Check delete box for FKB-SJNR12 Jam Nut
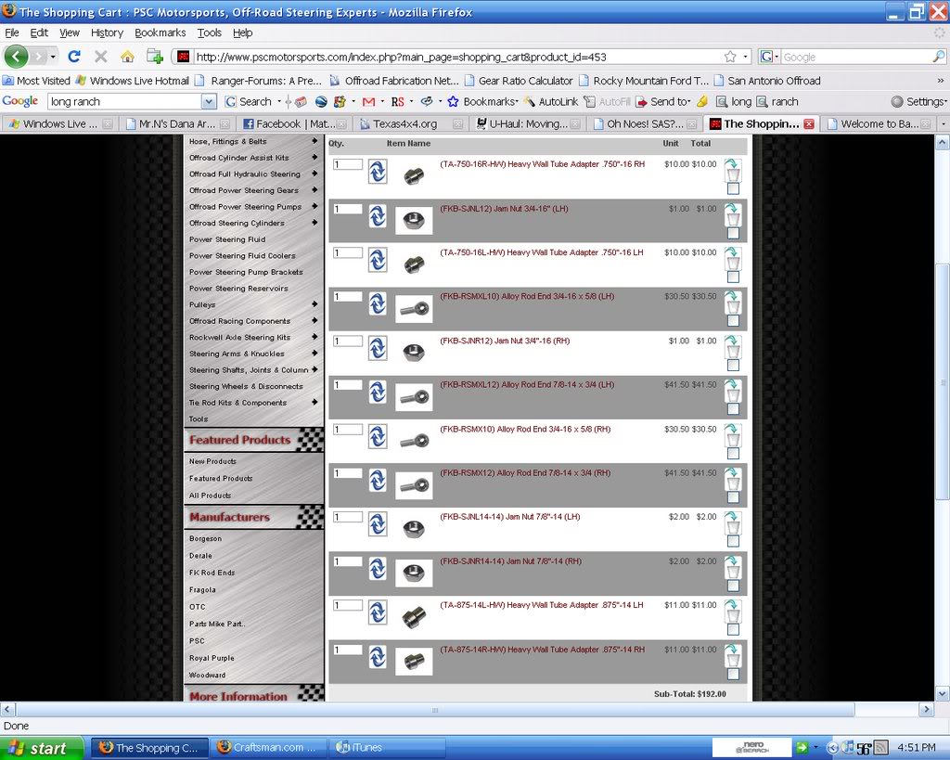This screenshot has width=950, height=760. (733, 365)
